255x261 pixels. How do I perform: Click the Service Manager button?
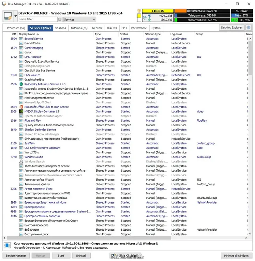(x=16, y=256)
